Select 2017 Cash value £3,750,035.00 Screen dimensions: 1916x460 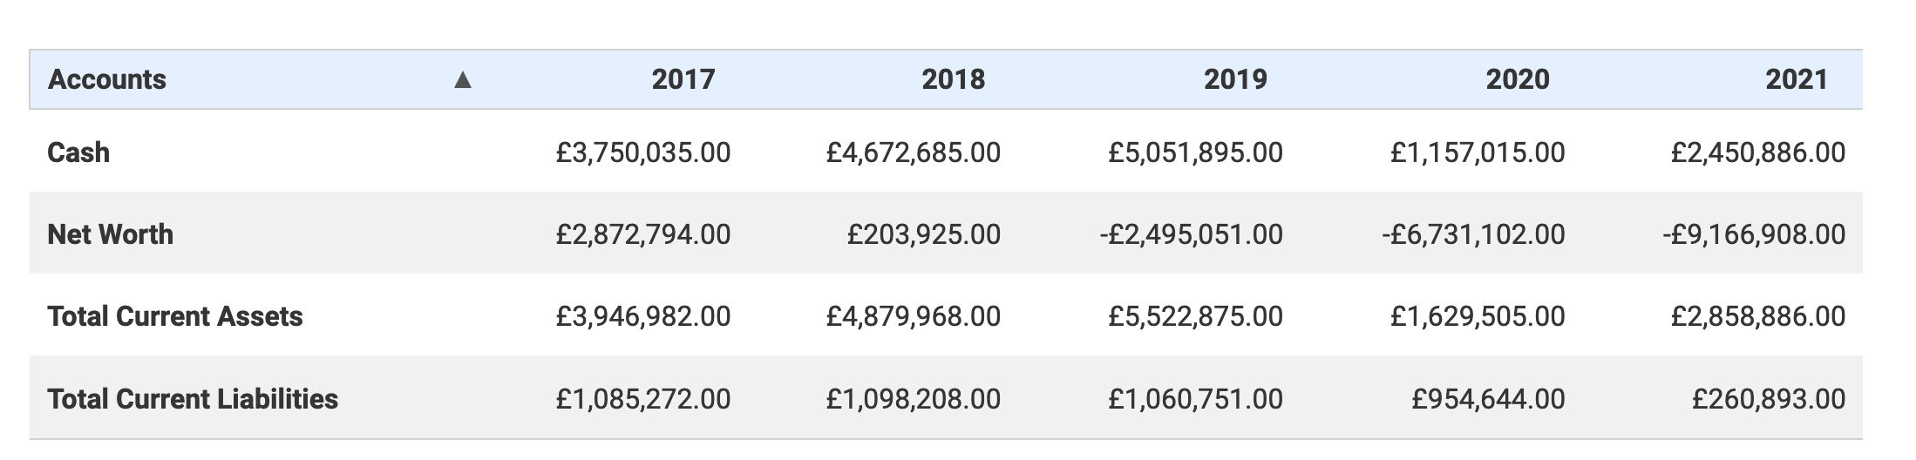click(x=643, y=153)
